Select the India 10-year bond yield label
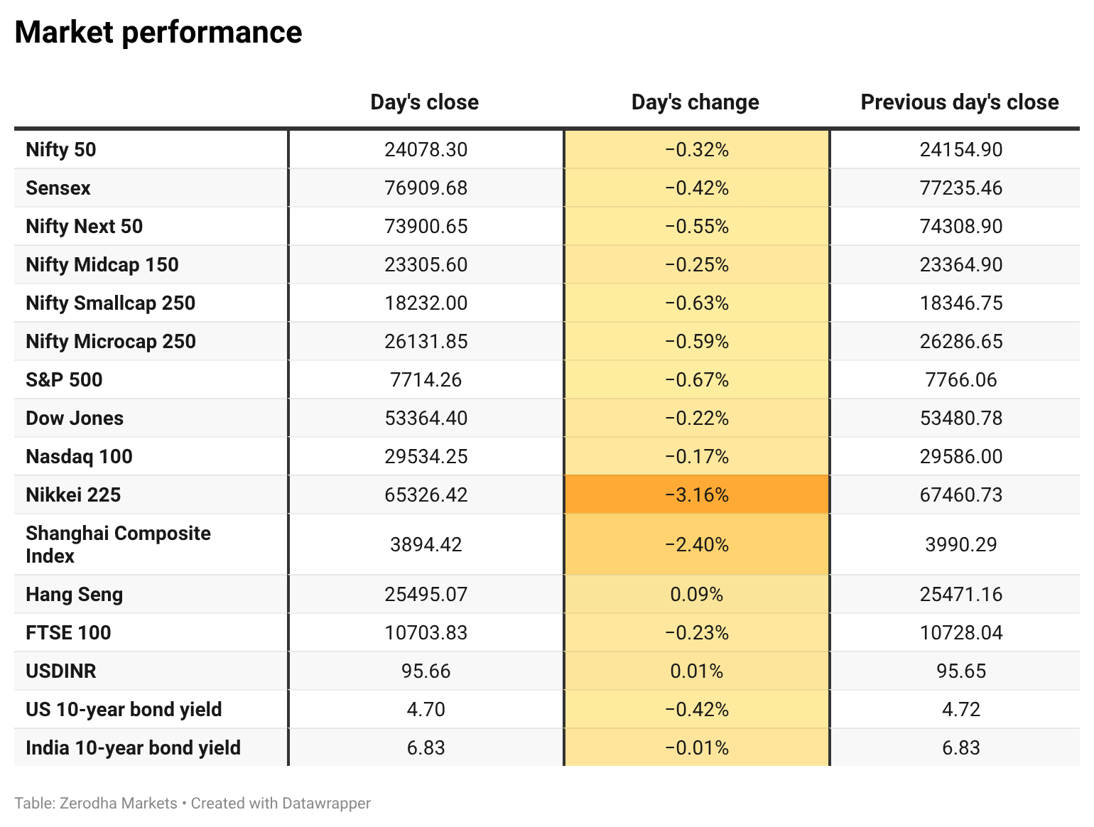This screenshot has height=827, width=1094. 133,748
